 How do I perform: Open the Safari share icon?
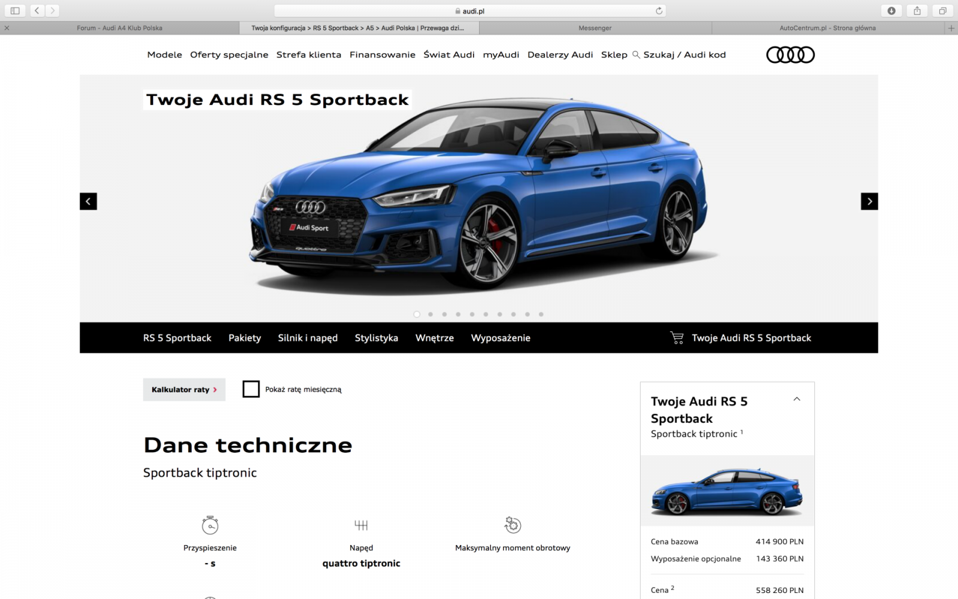pos(917,10)
